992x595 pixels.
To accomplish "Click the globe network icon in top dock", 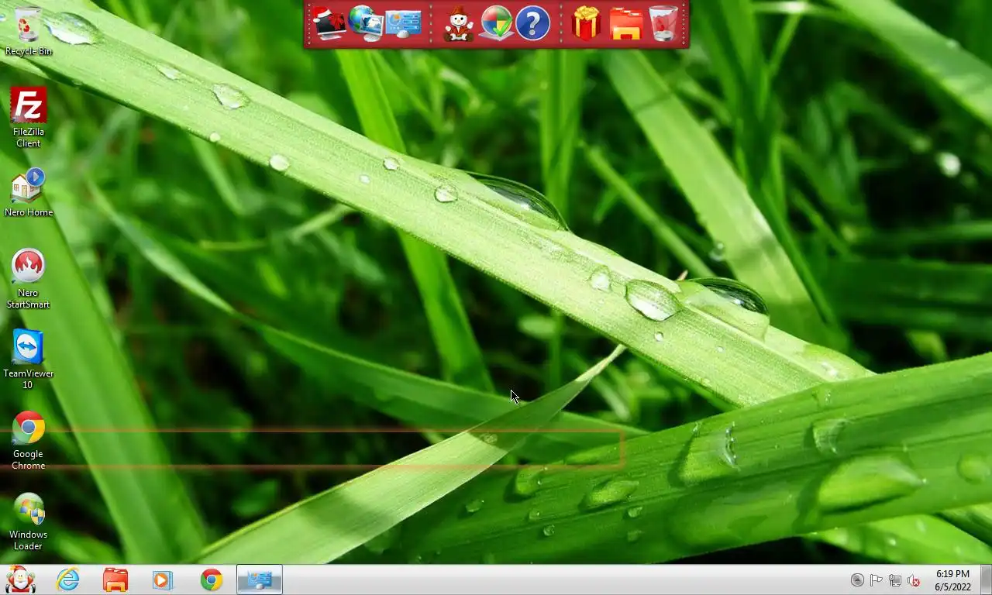I will point(366,23).
